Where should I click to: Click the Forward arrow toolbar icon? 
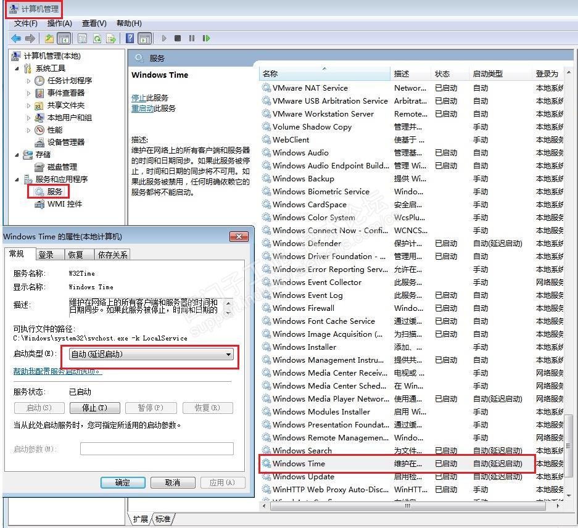pyautogui.click(x=30, y=38)
